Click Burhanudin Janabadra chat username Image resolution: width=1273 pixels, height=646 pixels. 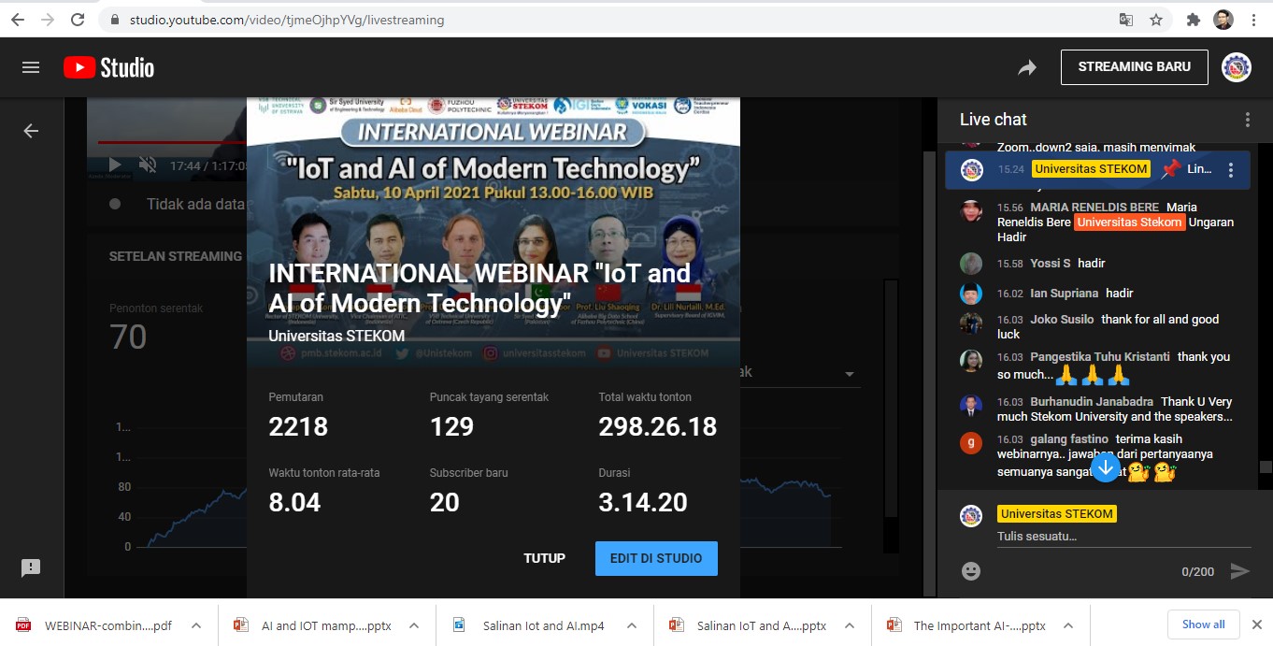pyautogui.click(x=1092, y=402)
